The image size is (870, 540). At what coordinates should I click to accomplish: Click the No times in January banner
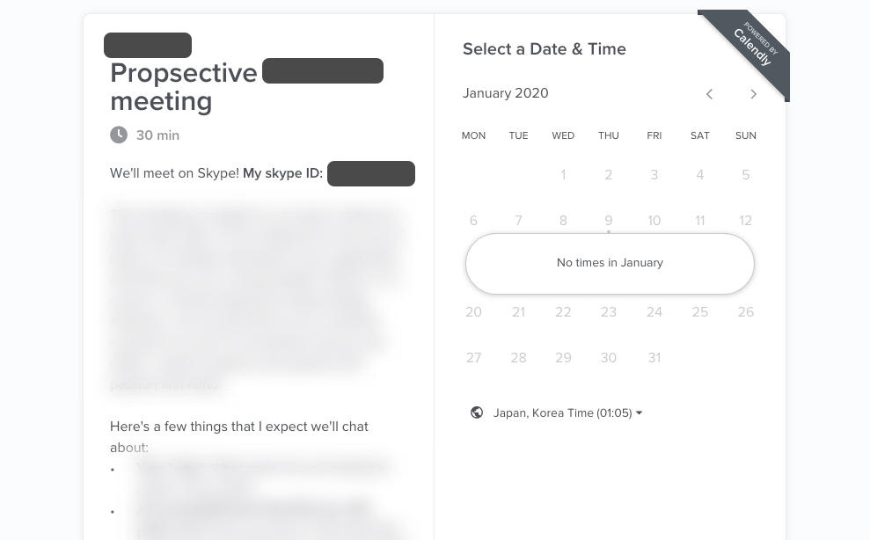pyautogui.click(x=610, y=263)
